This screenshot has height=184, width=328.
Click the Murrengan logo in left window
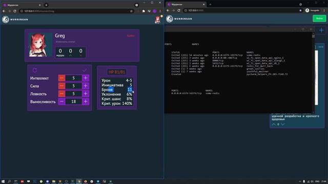[15, 19]
